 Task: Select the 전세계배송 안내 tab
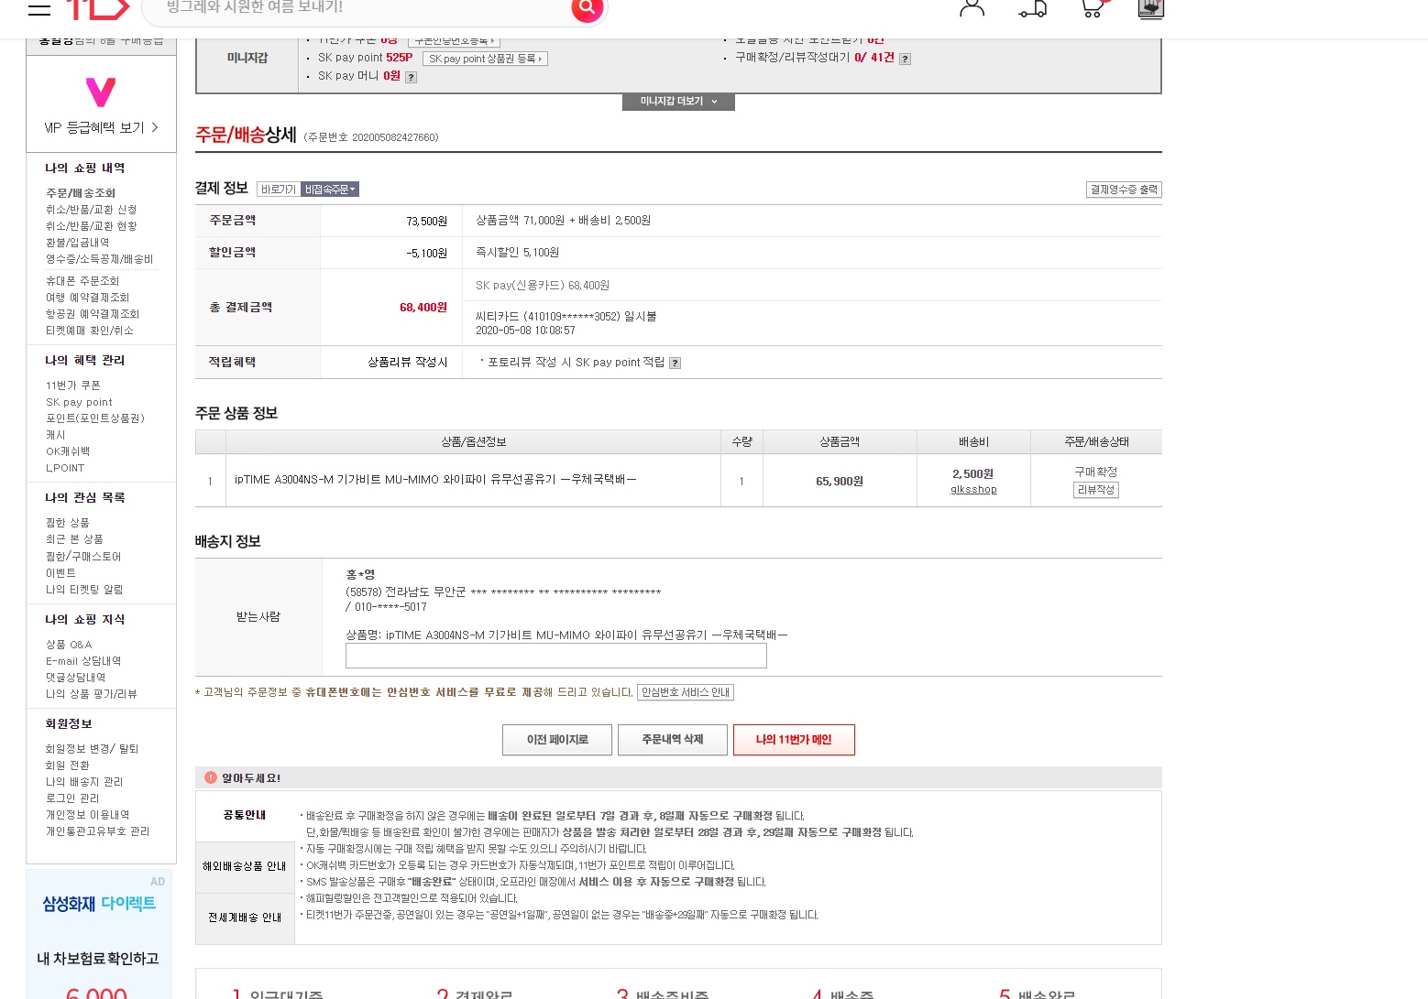245,918
